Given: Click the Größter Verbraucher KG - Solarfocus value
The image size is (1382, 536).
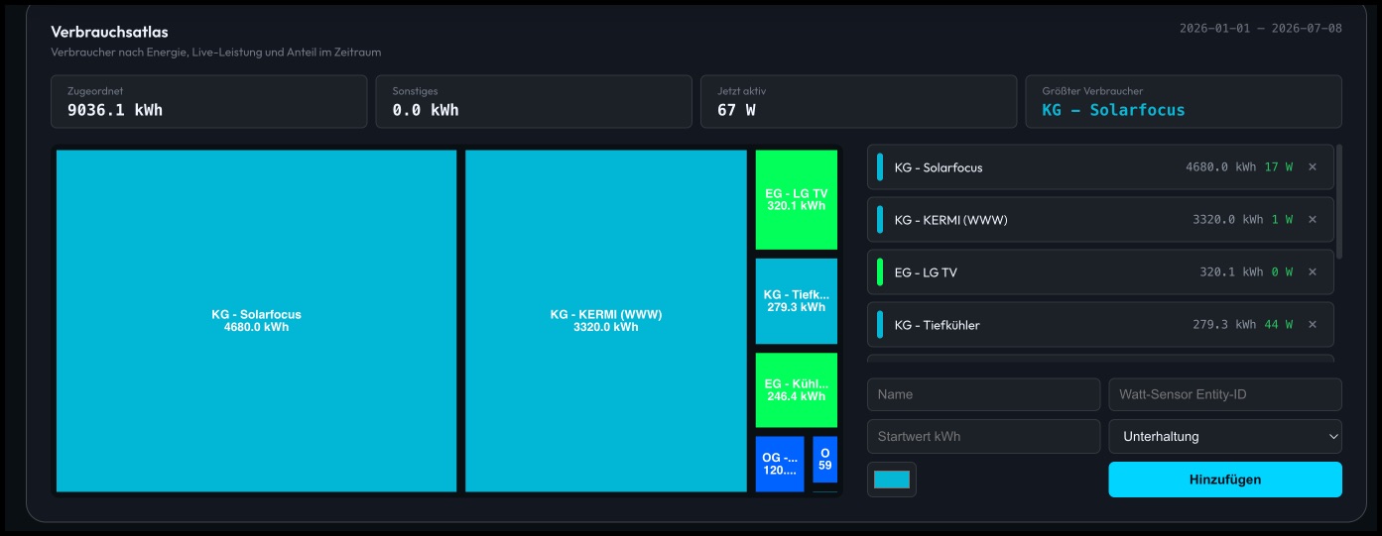Looking at the screenshot, I should (1113, 110).
